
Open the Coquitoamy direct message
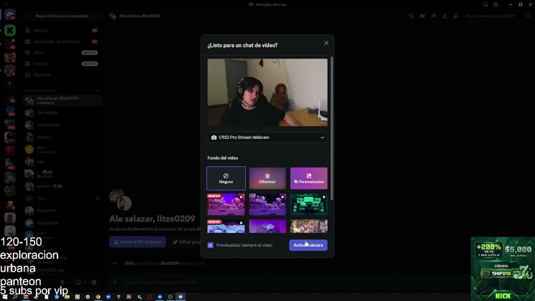pos(62,125)
